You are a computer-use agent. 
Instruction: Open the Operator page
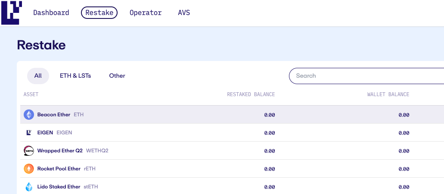pyautogui.click(x=146, y=12)
